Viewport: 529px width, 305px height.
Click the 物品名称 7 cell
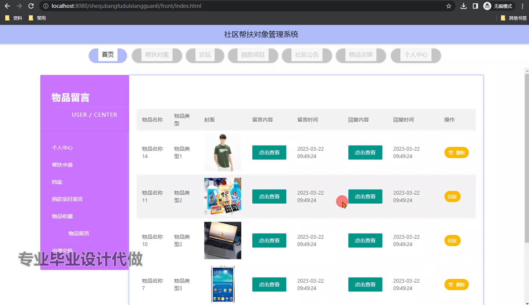coord(152,284)
